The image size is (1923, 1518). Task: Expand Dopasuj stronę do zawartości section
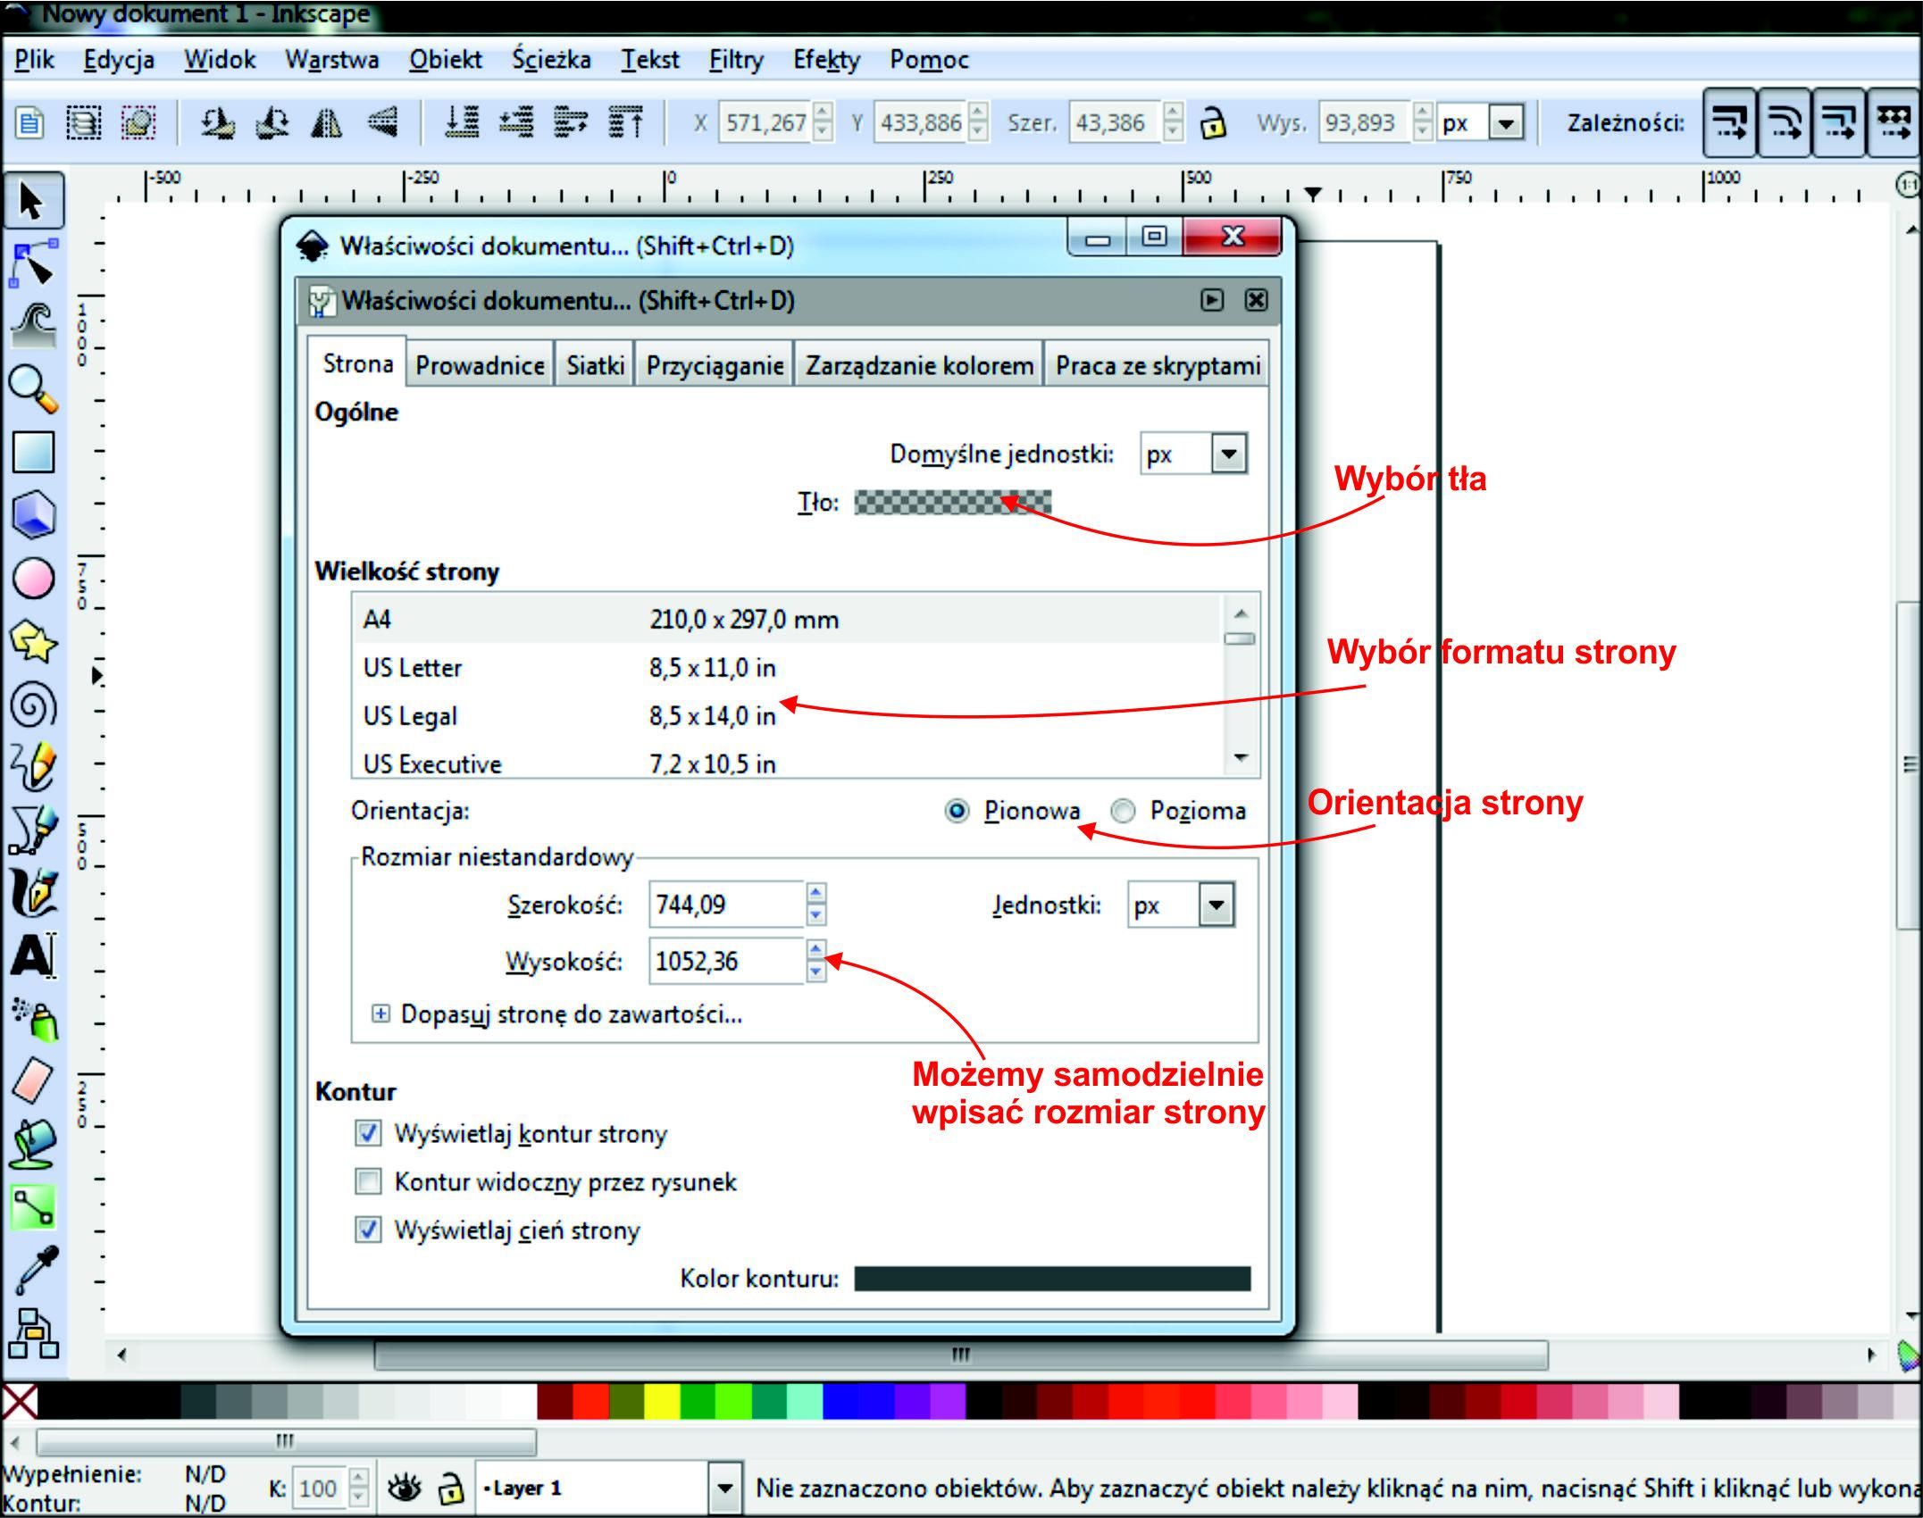[x=380, y=1014]
